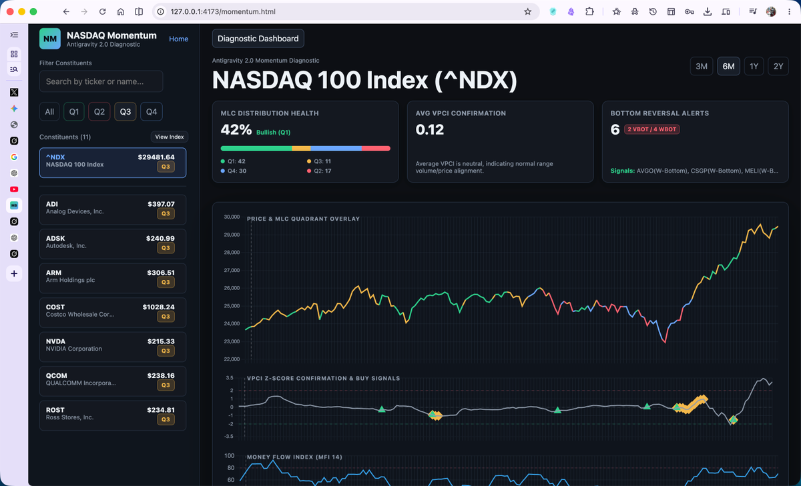Screen dimensions: 801x486
Task: Switch to the X tab in sidebar
Action: click(14, 92)
